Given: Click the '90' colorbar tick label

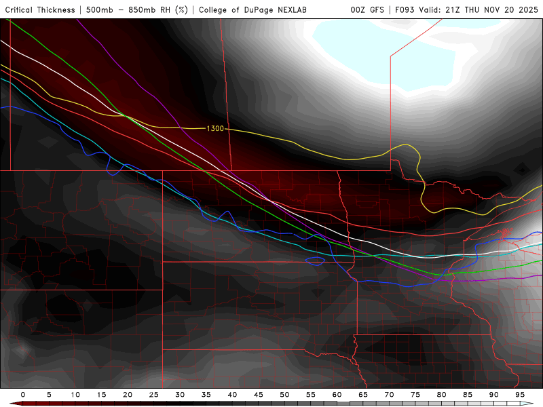Looking at the screenshot, I should click(494, 395).
